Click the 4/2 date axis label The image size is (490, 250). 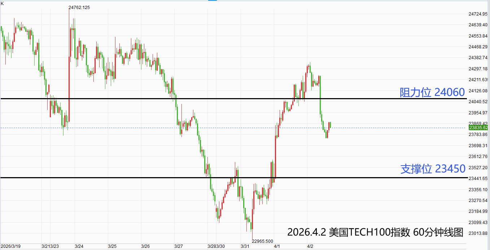point(310,246)
